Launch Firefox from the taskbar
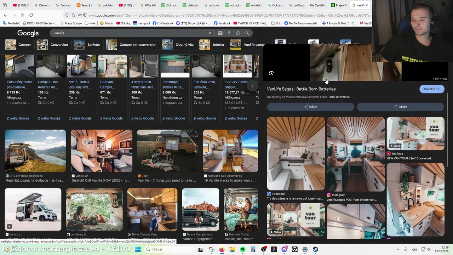This screenshot has height=255, width=453. (222, 249)
